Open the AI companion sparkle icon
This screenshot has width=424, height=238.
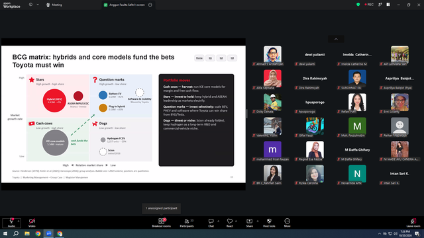pos(380,5)
